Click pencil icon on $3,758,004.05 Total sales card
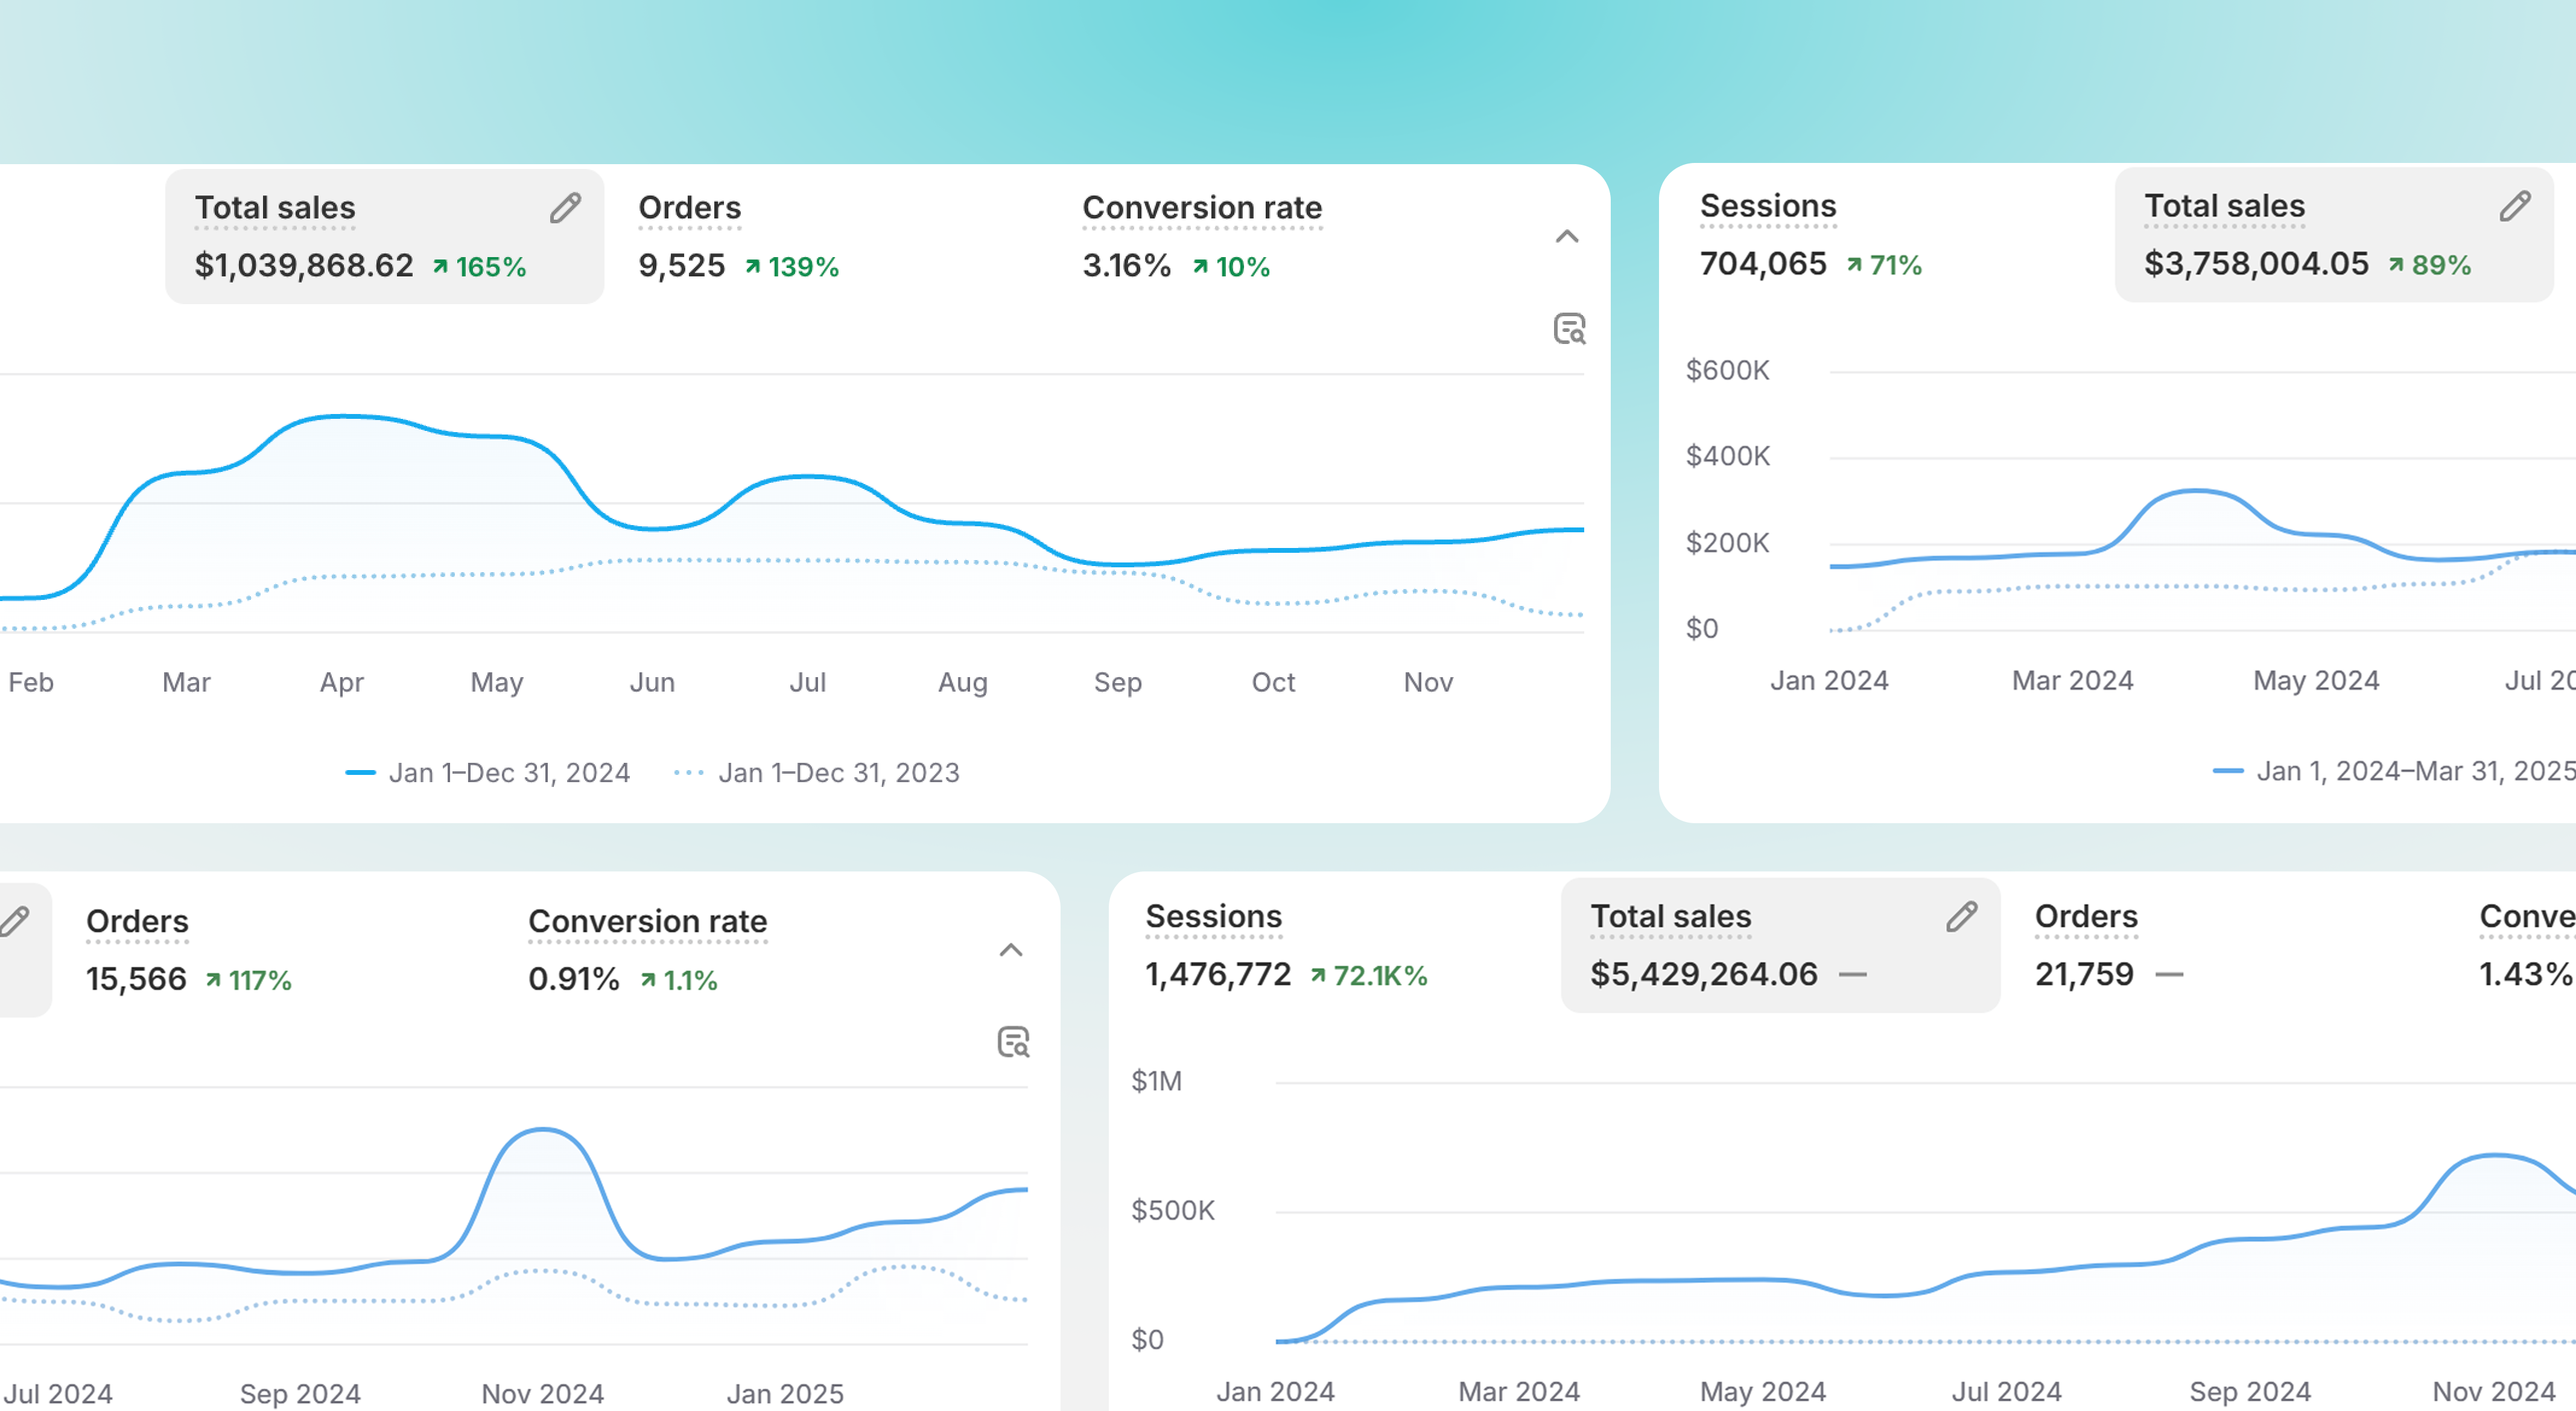This screenshot has width=2576, height=1411. click(x=2514, y=206)
